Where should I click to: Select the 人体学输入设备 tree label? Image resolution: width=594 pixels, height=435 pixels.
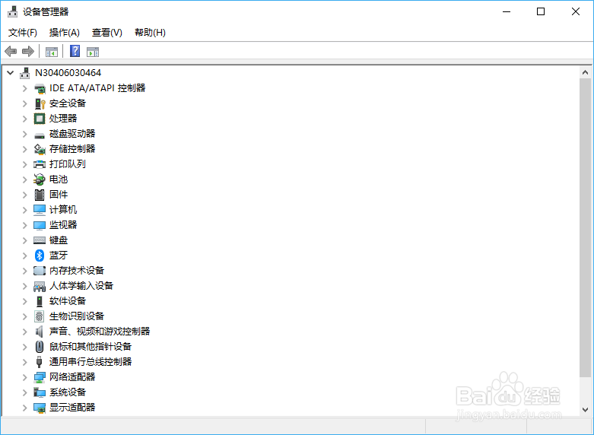click(x=81, y=286)
